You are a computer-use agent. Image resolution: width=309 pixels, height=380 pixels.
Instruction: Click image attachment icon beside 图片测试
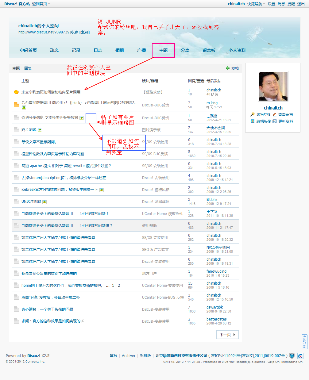point(40,130)
